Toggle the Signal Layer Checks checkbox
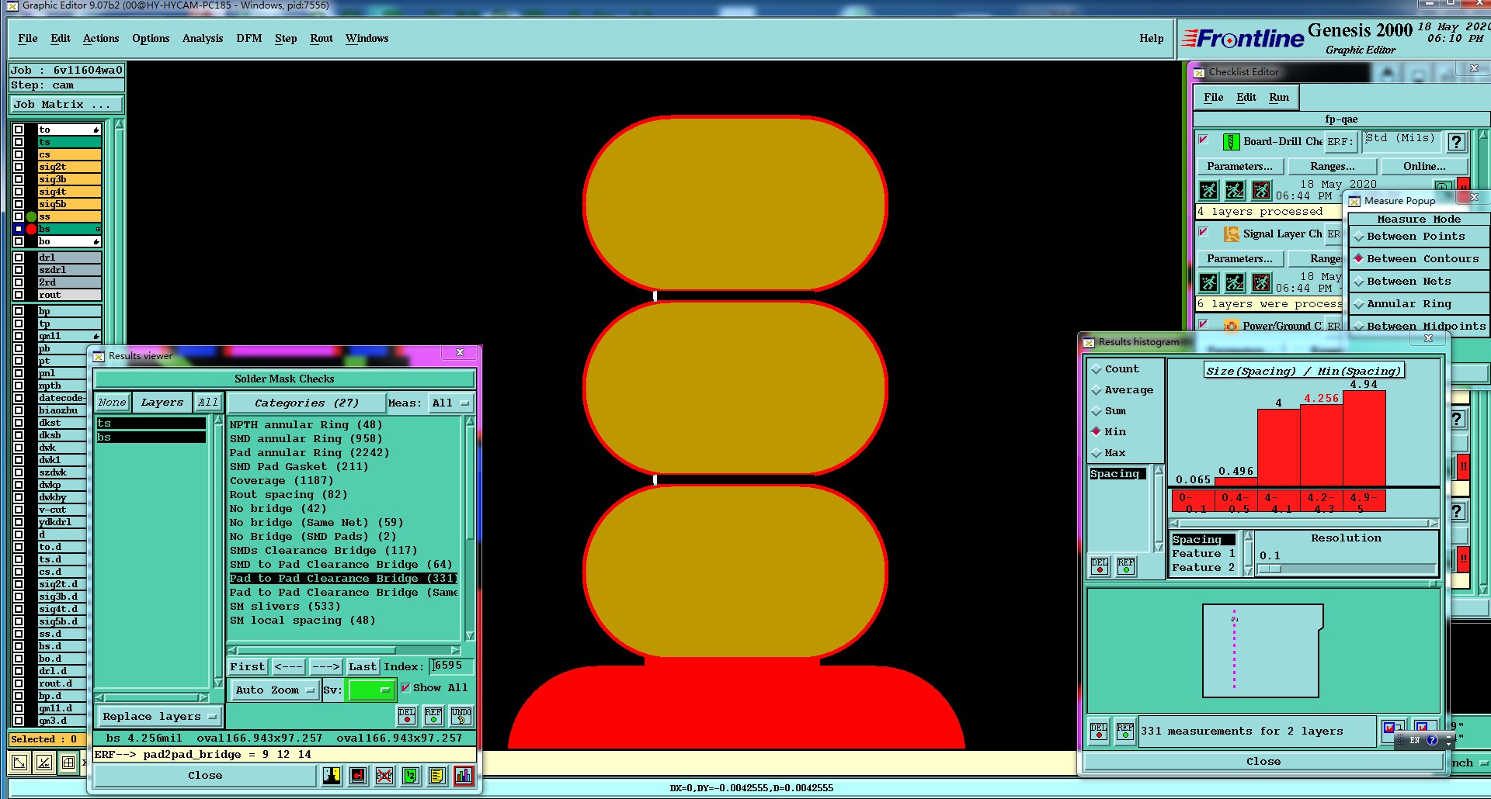Image resolution: width=1491 pixels, height=799 pixels. tap(1203, 232)
